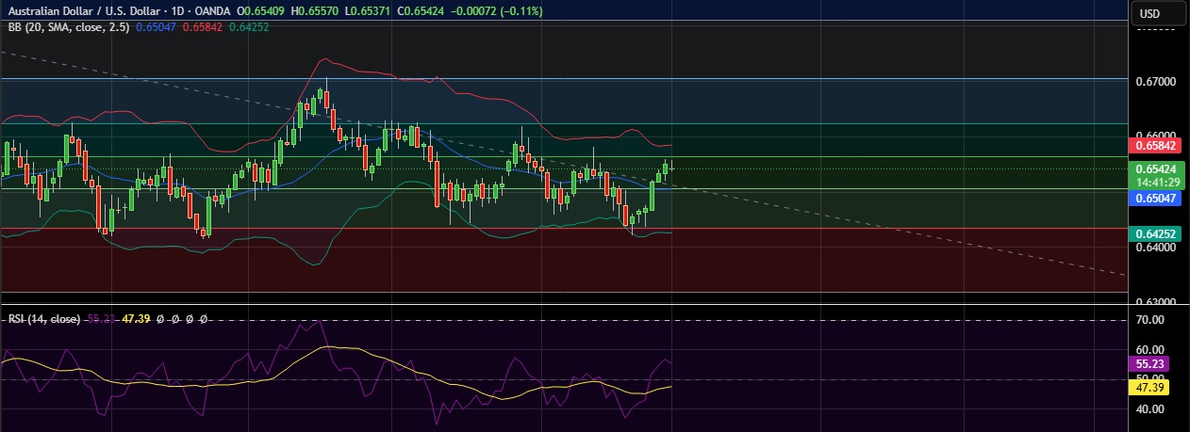Click the 60.00 RSI scale tick
The image size is (1190, 432).
pyautogui.click(x=1149, y=349)
